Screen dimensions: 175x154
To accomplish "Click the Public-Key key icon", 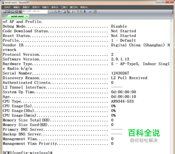I will point(85,12).
